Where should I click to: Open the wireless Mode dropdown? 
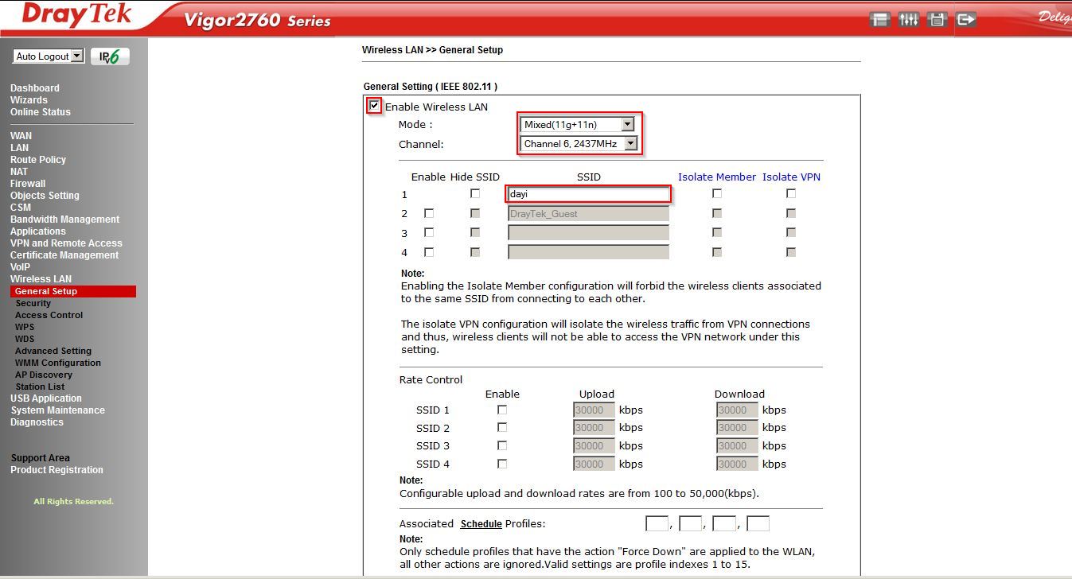(x=578, y=124)
